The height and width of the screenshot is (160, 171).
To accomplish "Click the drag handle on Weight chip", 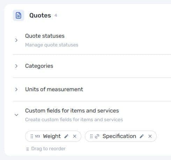I will pyautogui.click(x=32, y=136).
